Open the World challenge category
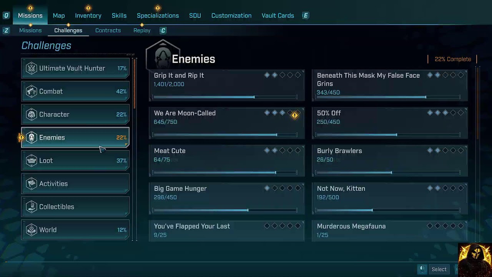The height and width of the screenshot is (277, 492). coord(75,230)
